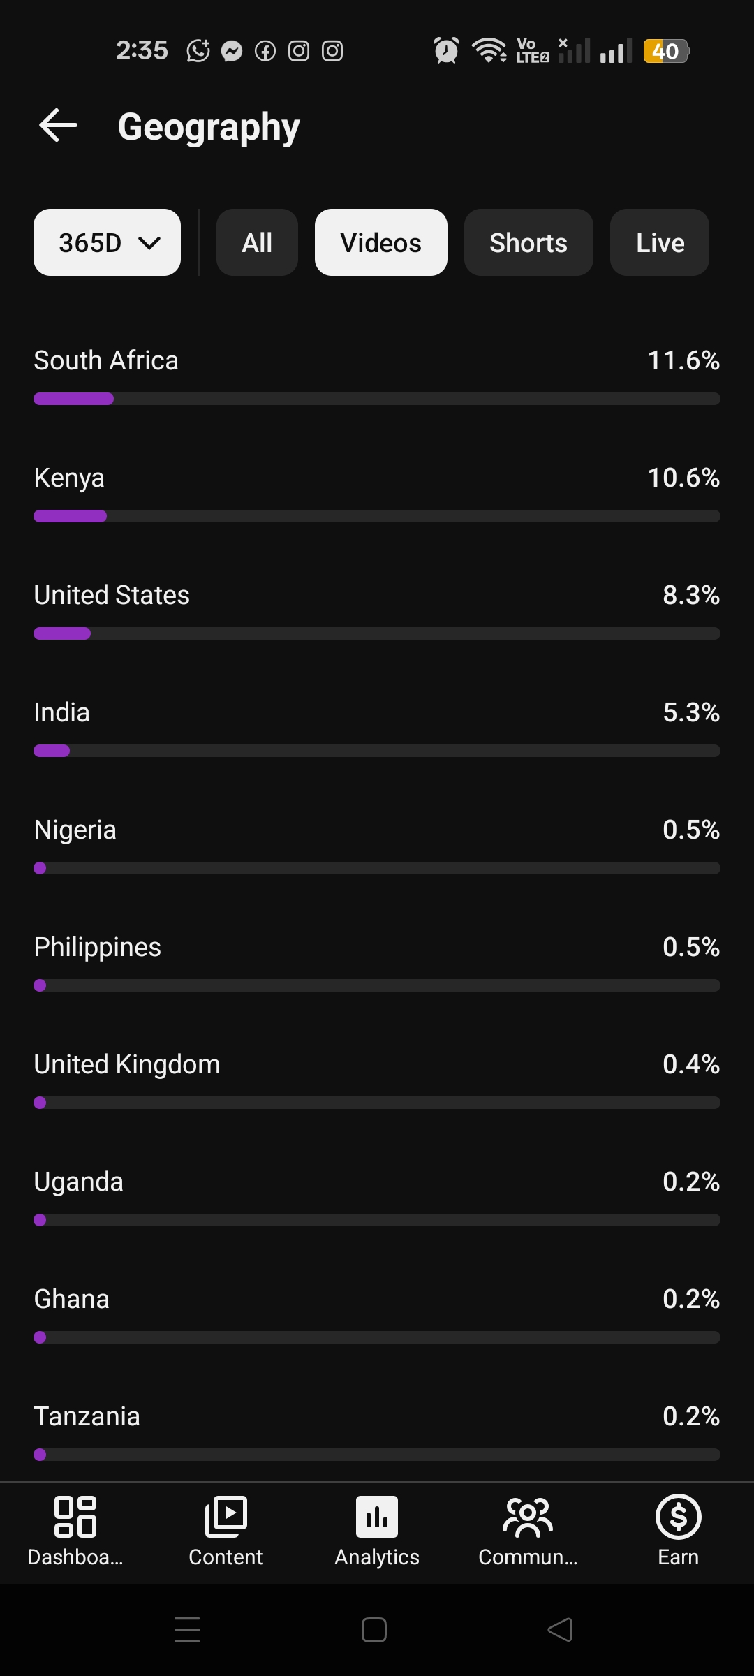Select the All content filter
The image size is (754, 1676).
(x=257, y=242)
